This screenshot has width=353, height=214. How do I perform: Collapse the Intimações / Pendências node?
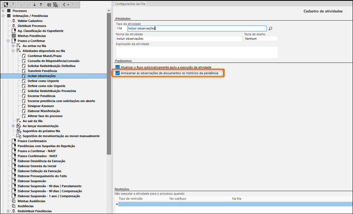(x=3, y=16)
